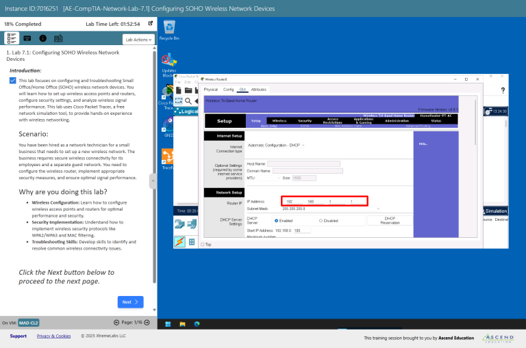Viewport: 526px width, 348px height.
Task: Open the router Wireless menu
Action: (279, 121)
